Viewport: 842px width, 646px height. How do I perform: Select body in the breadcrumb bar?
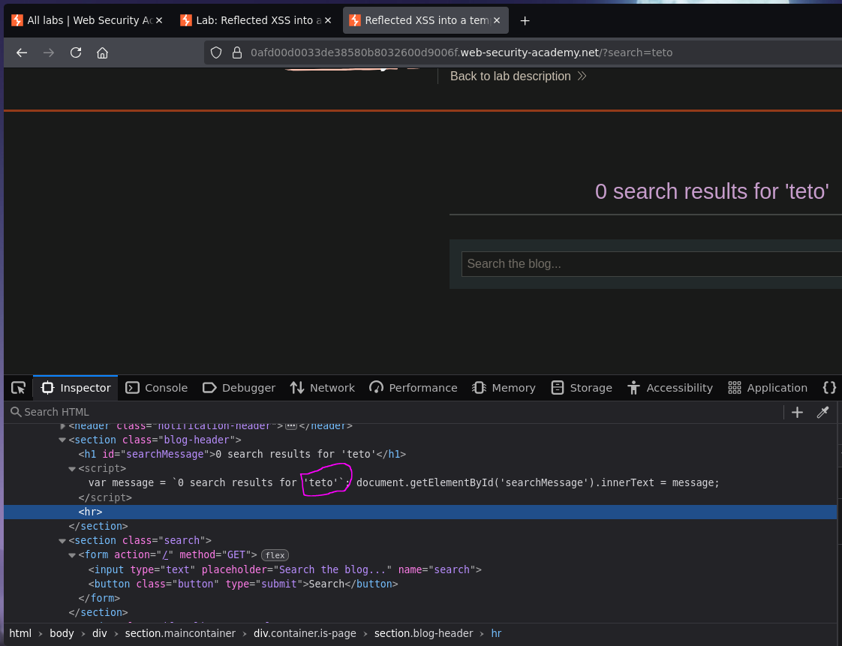(x=62, y=634)
